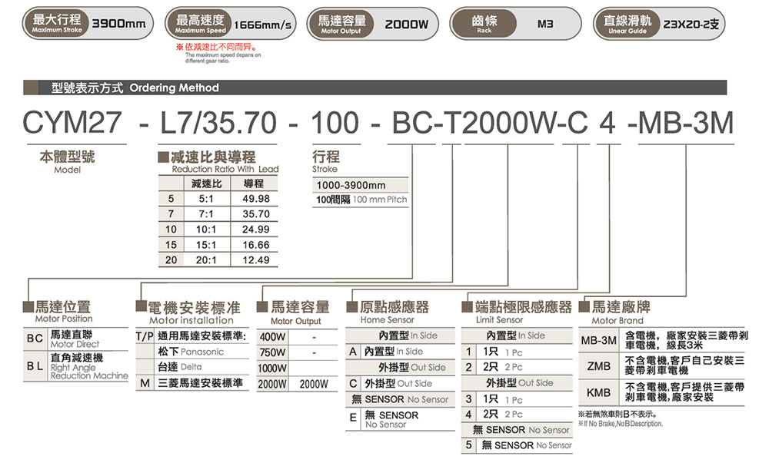Select the 7:1 ratio cell

(206, 214)
